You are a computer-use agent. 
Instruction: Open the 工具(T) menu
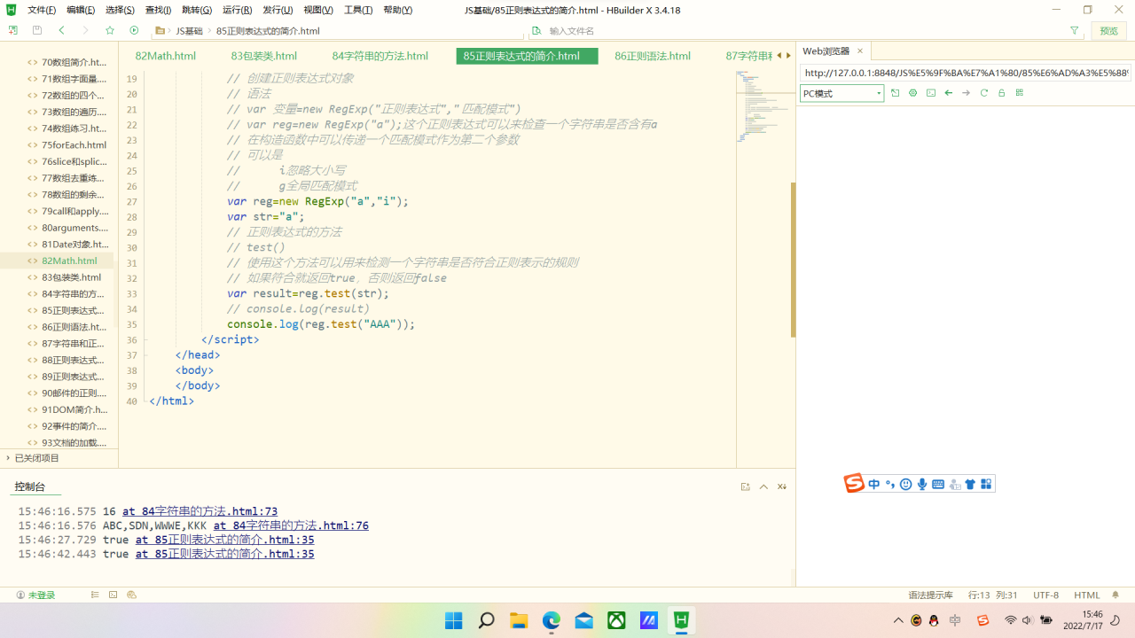[358, 10]
